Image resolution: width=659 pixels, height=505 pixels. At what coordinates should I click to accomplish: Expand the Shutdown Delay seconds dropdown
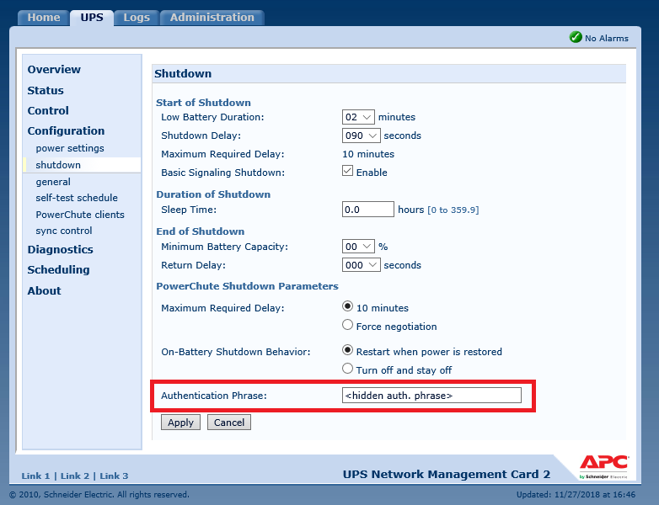tap(361, 136)
